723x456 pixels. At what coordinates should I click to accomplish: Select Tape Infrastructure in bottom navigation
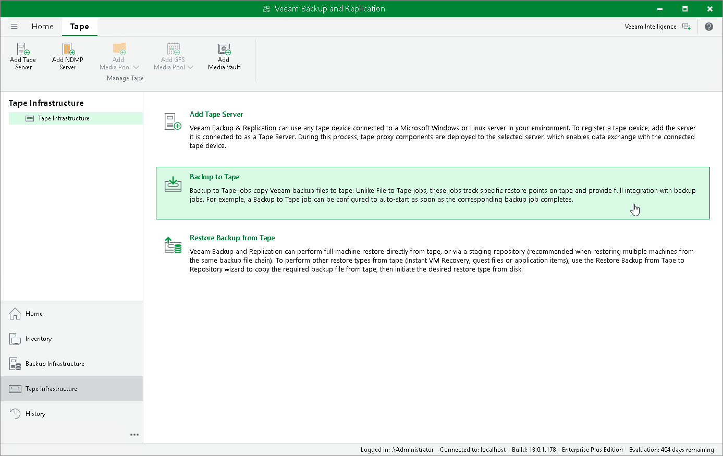[x=71, y=389]
